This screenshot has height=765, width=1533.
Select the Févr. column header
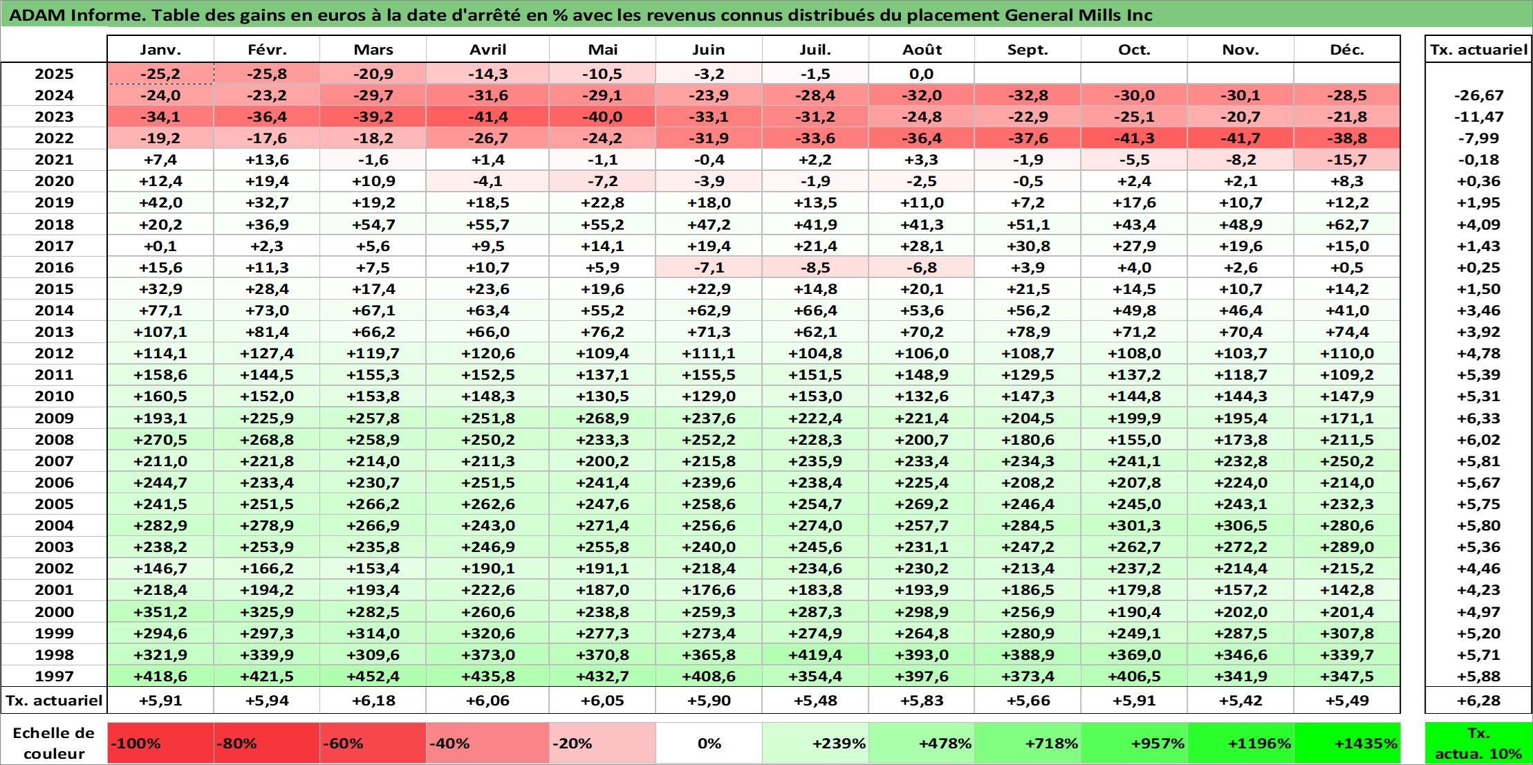click(x=267, y=49)
